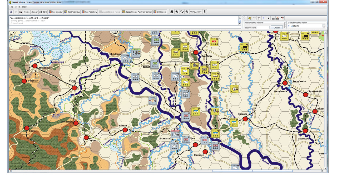Click the camera snapshot icon
337x189 pixels.
[x=172, y=12]
